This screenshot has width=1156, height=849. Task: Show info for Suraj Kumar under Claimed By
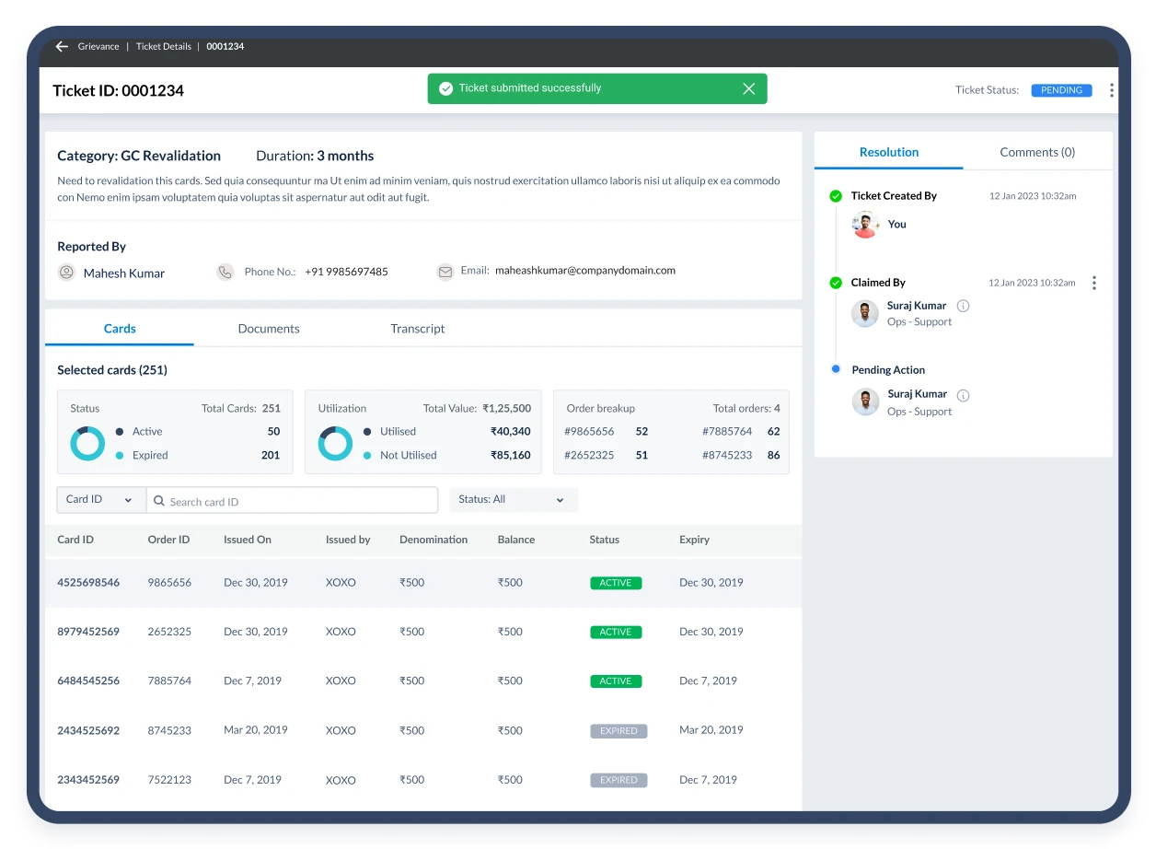coord(963,306)
